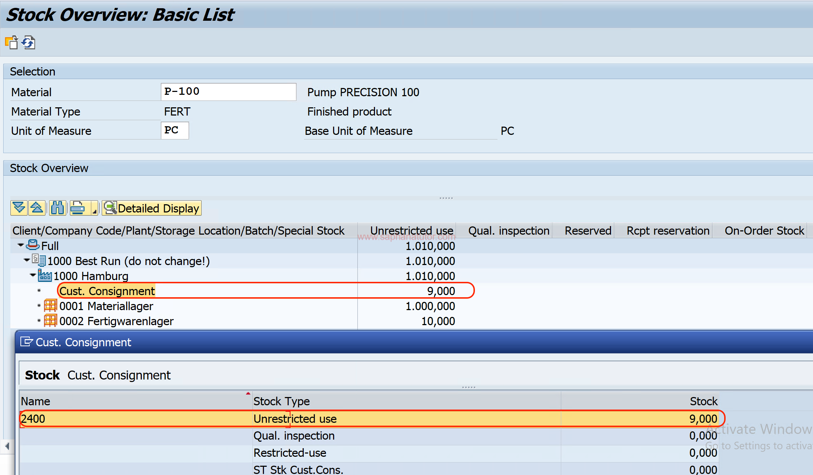This screenshot has height=475, width=813.
Task: Click the On-Order Stock column header
Action: (760, 231)
